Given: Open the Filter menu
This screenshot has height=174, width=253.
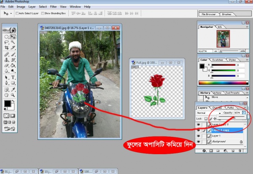Looking at the screenshot, I should click(53, 7).
